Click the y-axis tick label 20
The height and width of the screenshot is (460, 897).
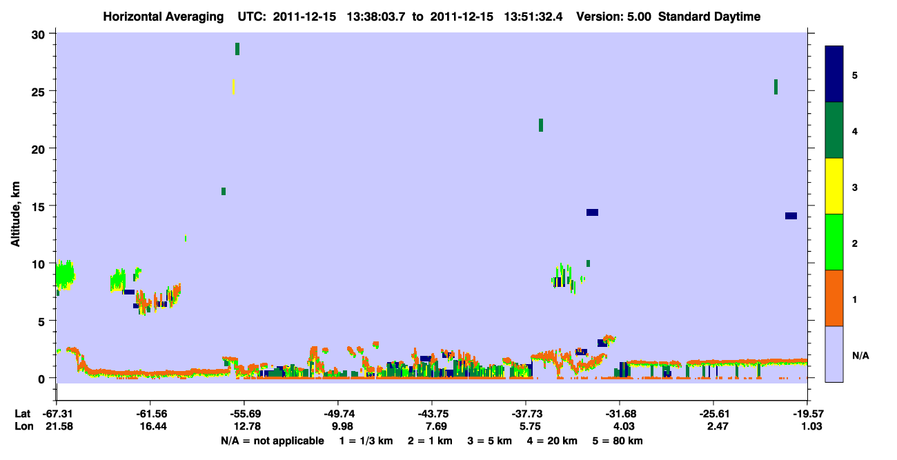[x=39, y=148]
